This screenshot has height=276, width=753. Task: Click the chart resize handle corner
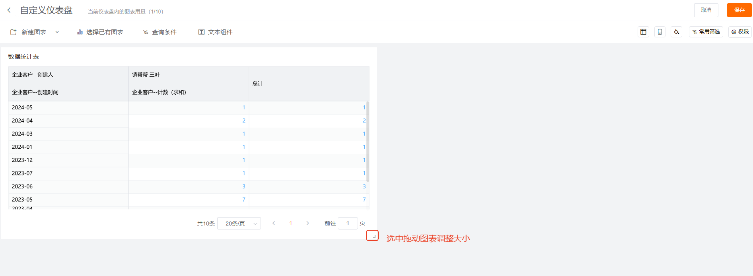tap(374, 236)
